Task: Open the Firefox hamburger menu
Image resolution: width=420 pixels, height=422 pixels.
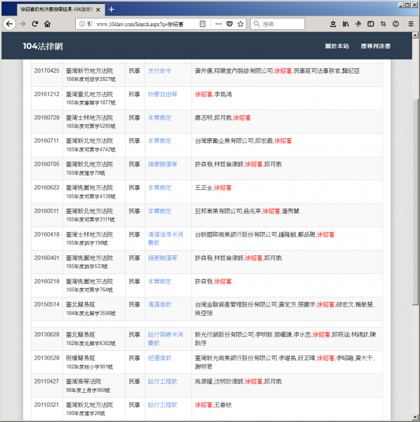Action: pyautogui.click(x=411, y=24)
